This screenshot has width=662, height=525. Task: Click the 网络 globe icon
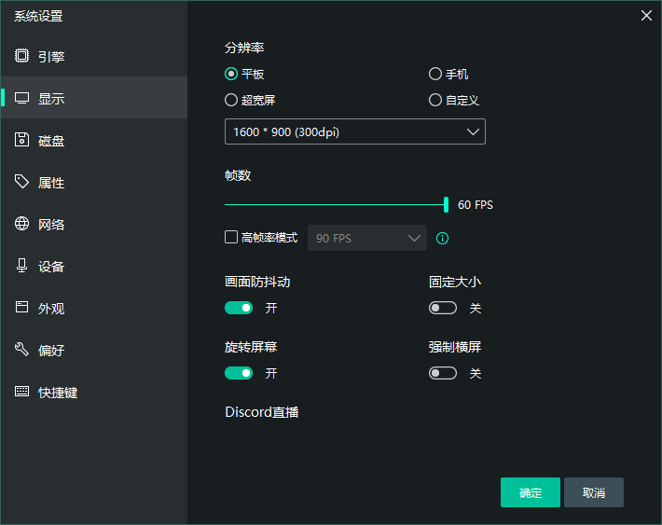(x=21, y=224)
